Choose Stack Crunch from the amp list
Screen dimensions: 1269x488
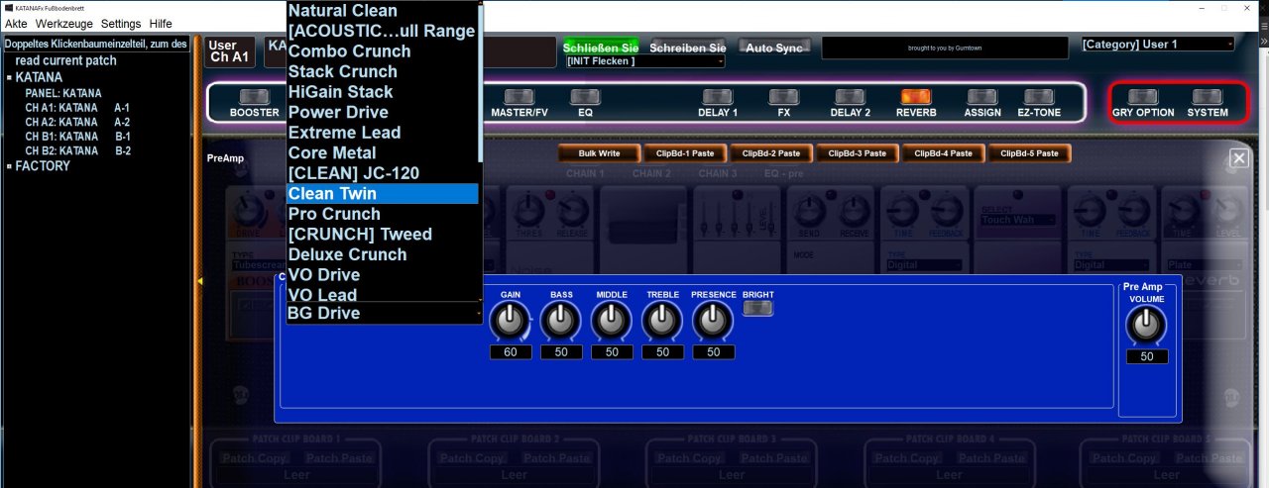pos(382,71)
